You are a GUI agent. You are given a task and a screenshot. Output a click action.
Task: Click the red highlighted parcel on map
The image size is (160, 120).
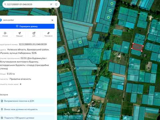click(x=137, y=47)
